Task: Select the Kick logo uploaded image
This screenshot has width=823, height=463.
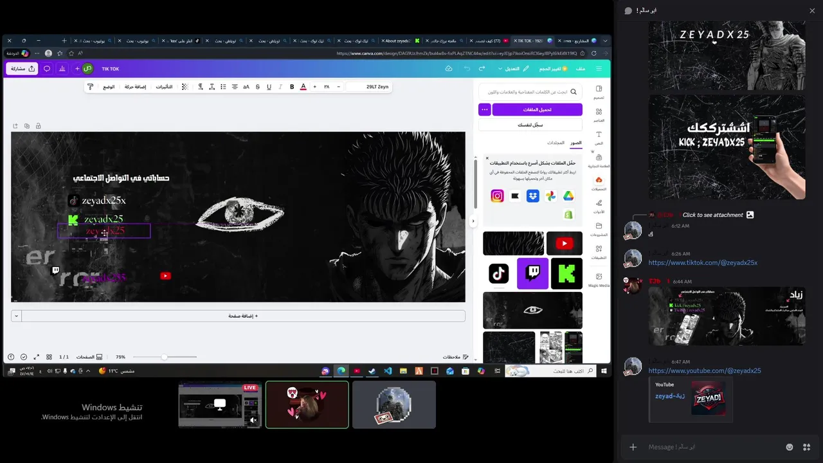Action: [566, 273]
